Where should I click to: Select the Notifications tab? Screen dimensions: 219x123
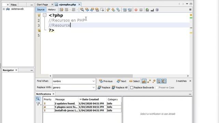43,94
